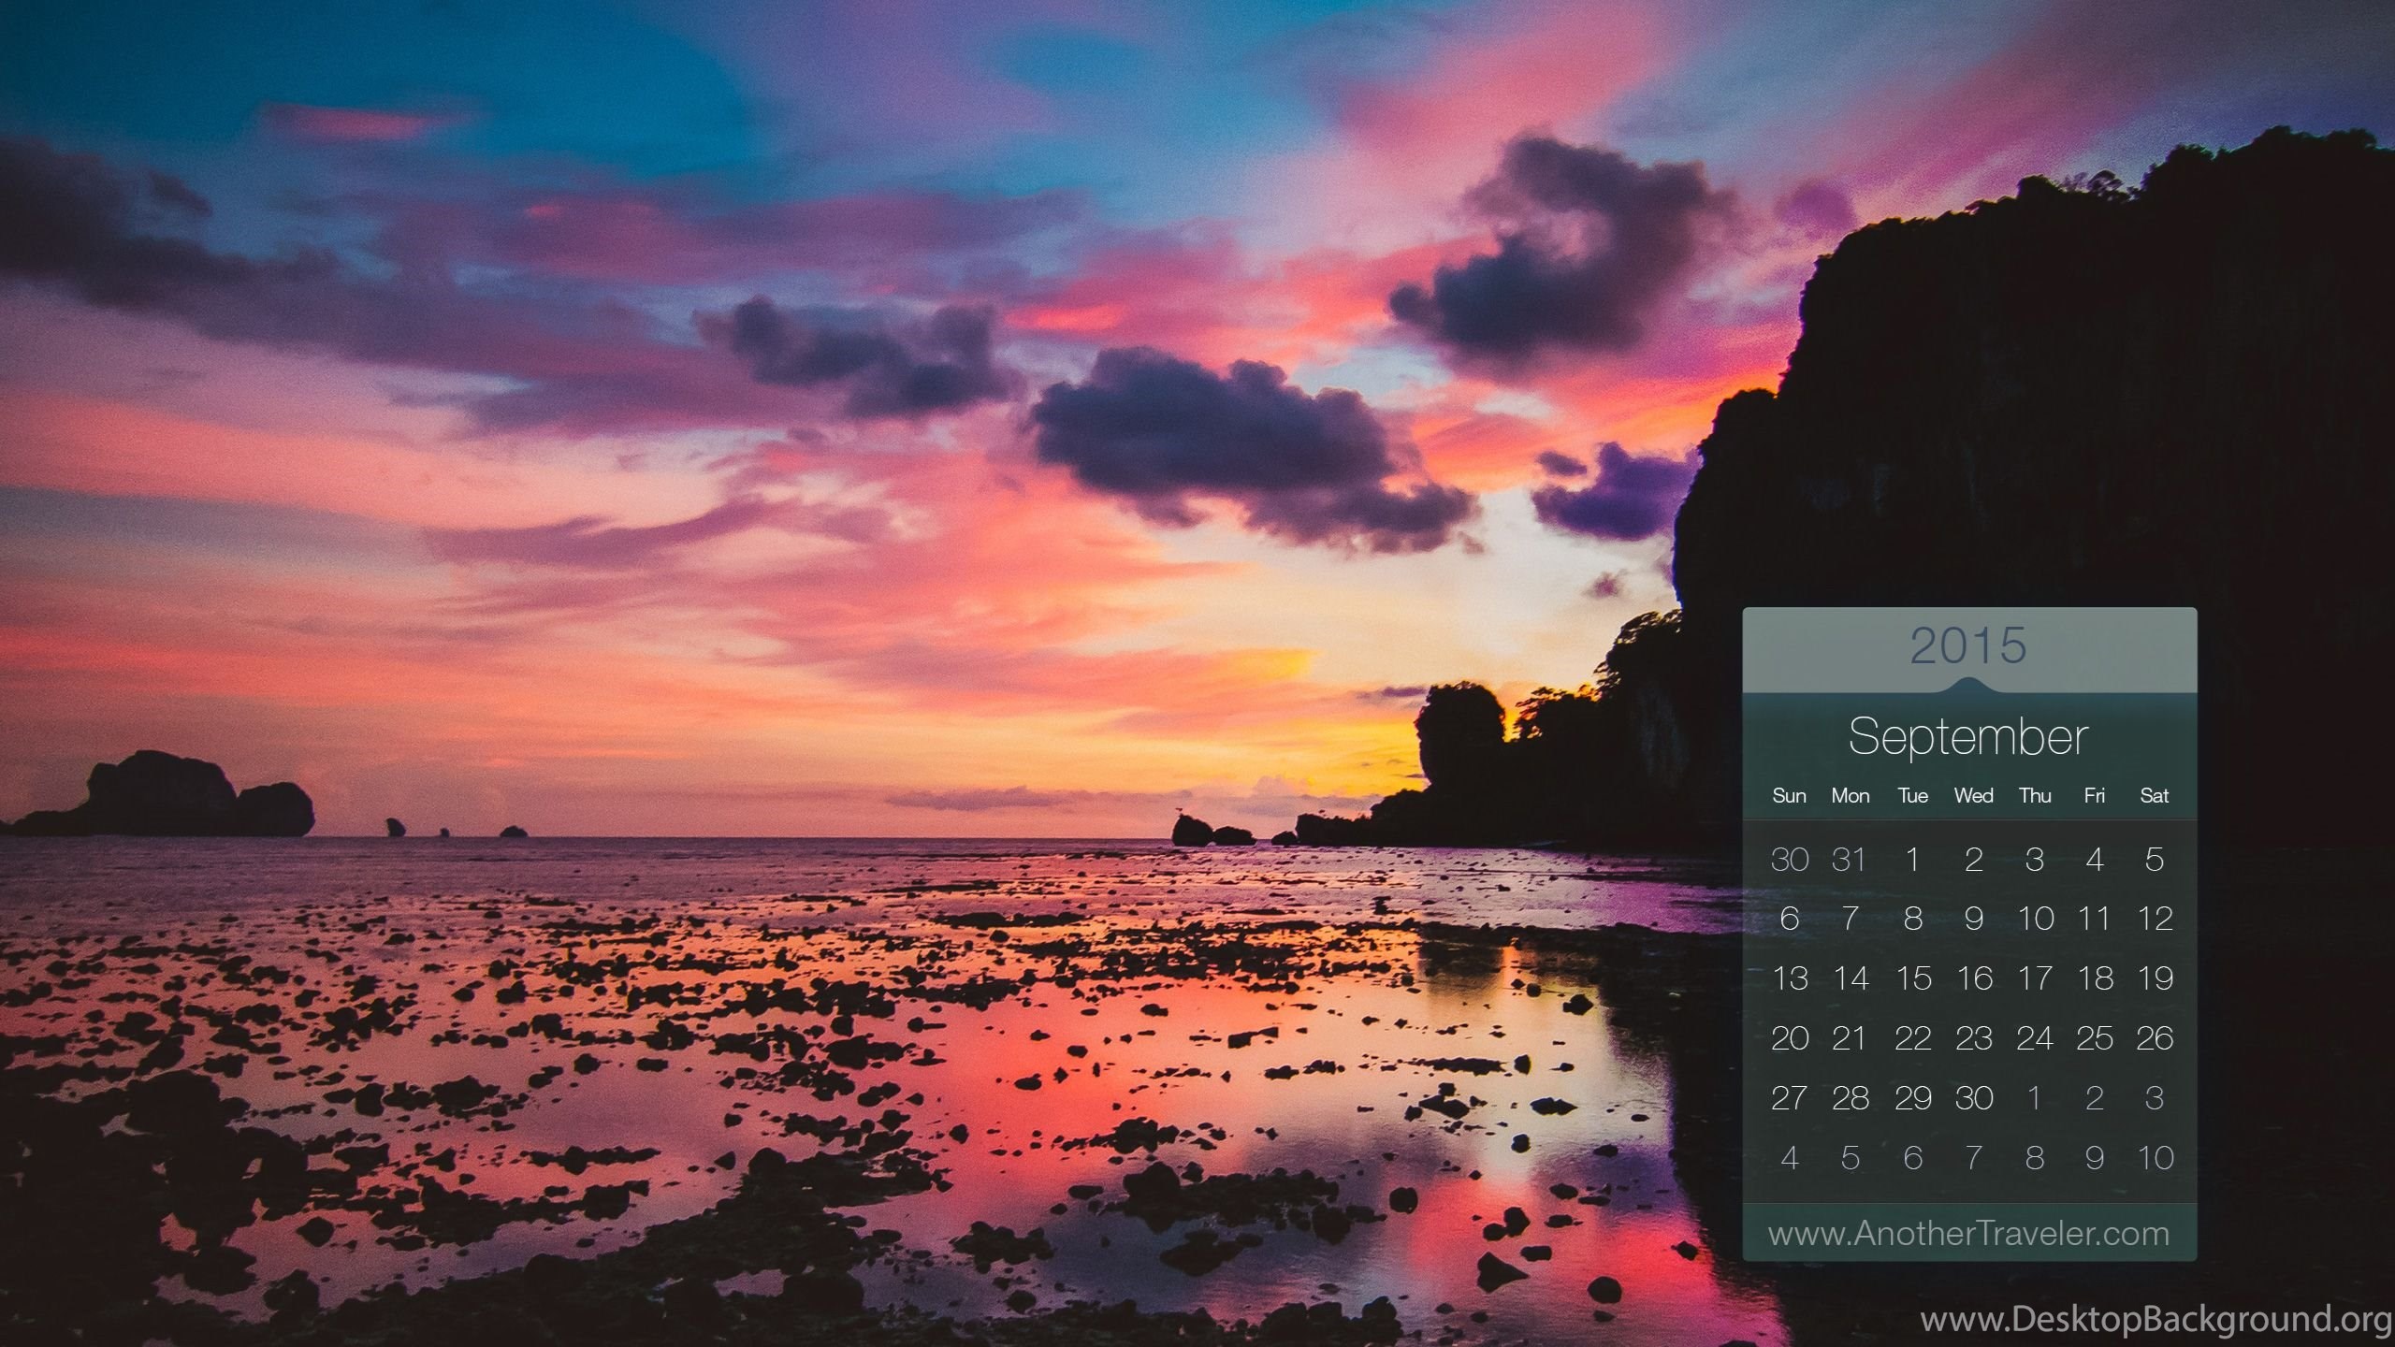Click the www.DesktopBackground.org watermark link

[2156, 1320]
